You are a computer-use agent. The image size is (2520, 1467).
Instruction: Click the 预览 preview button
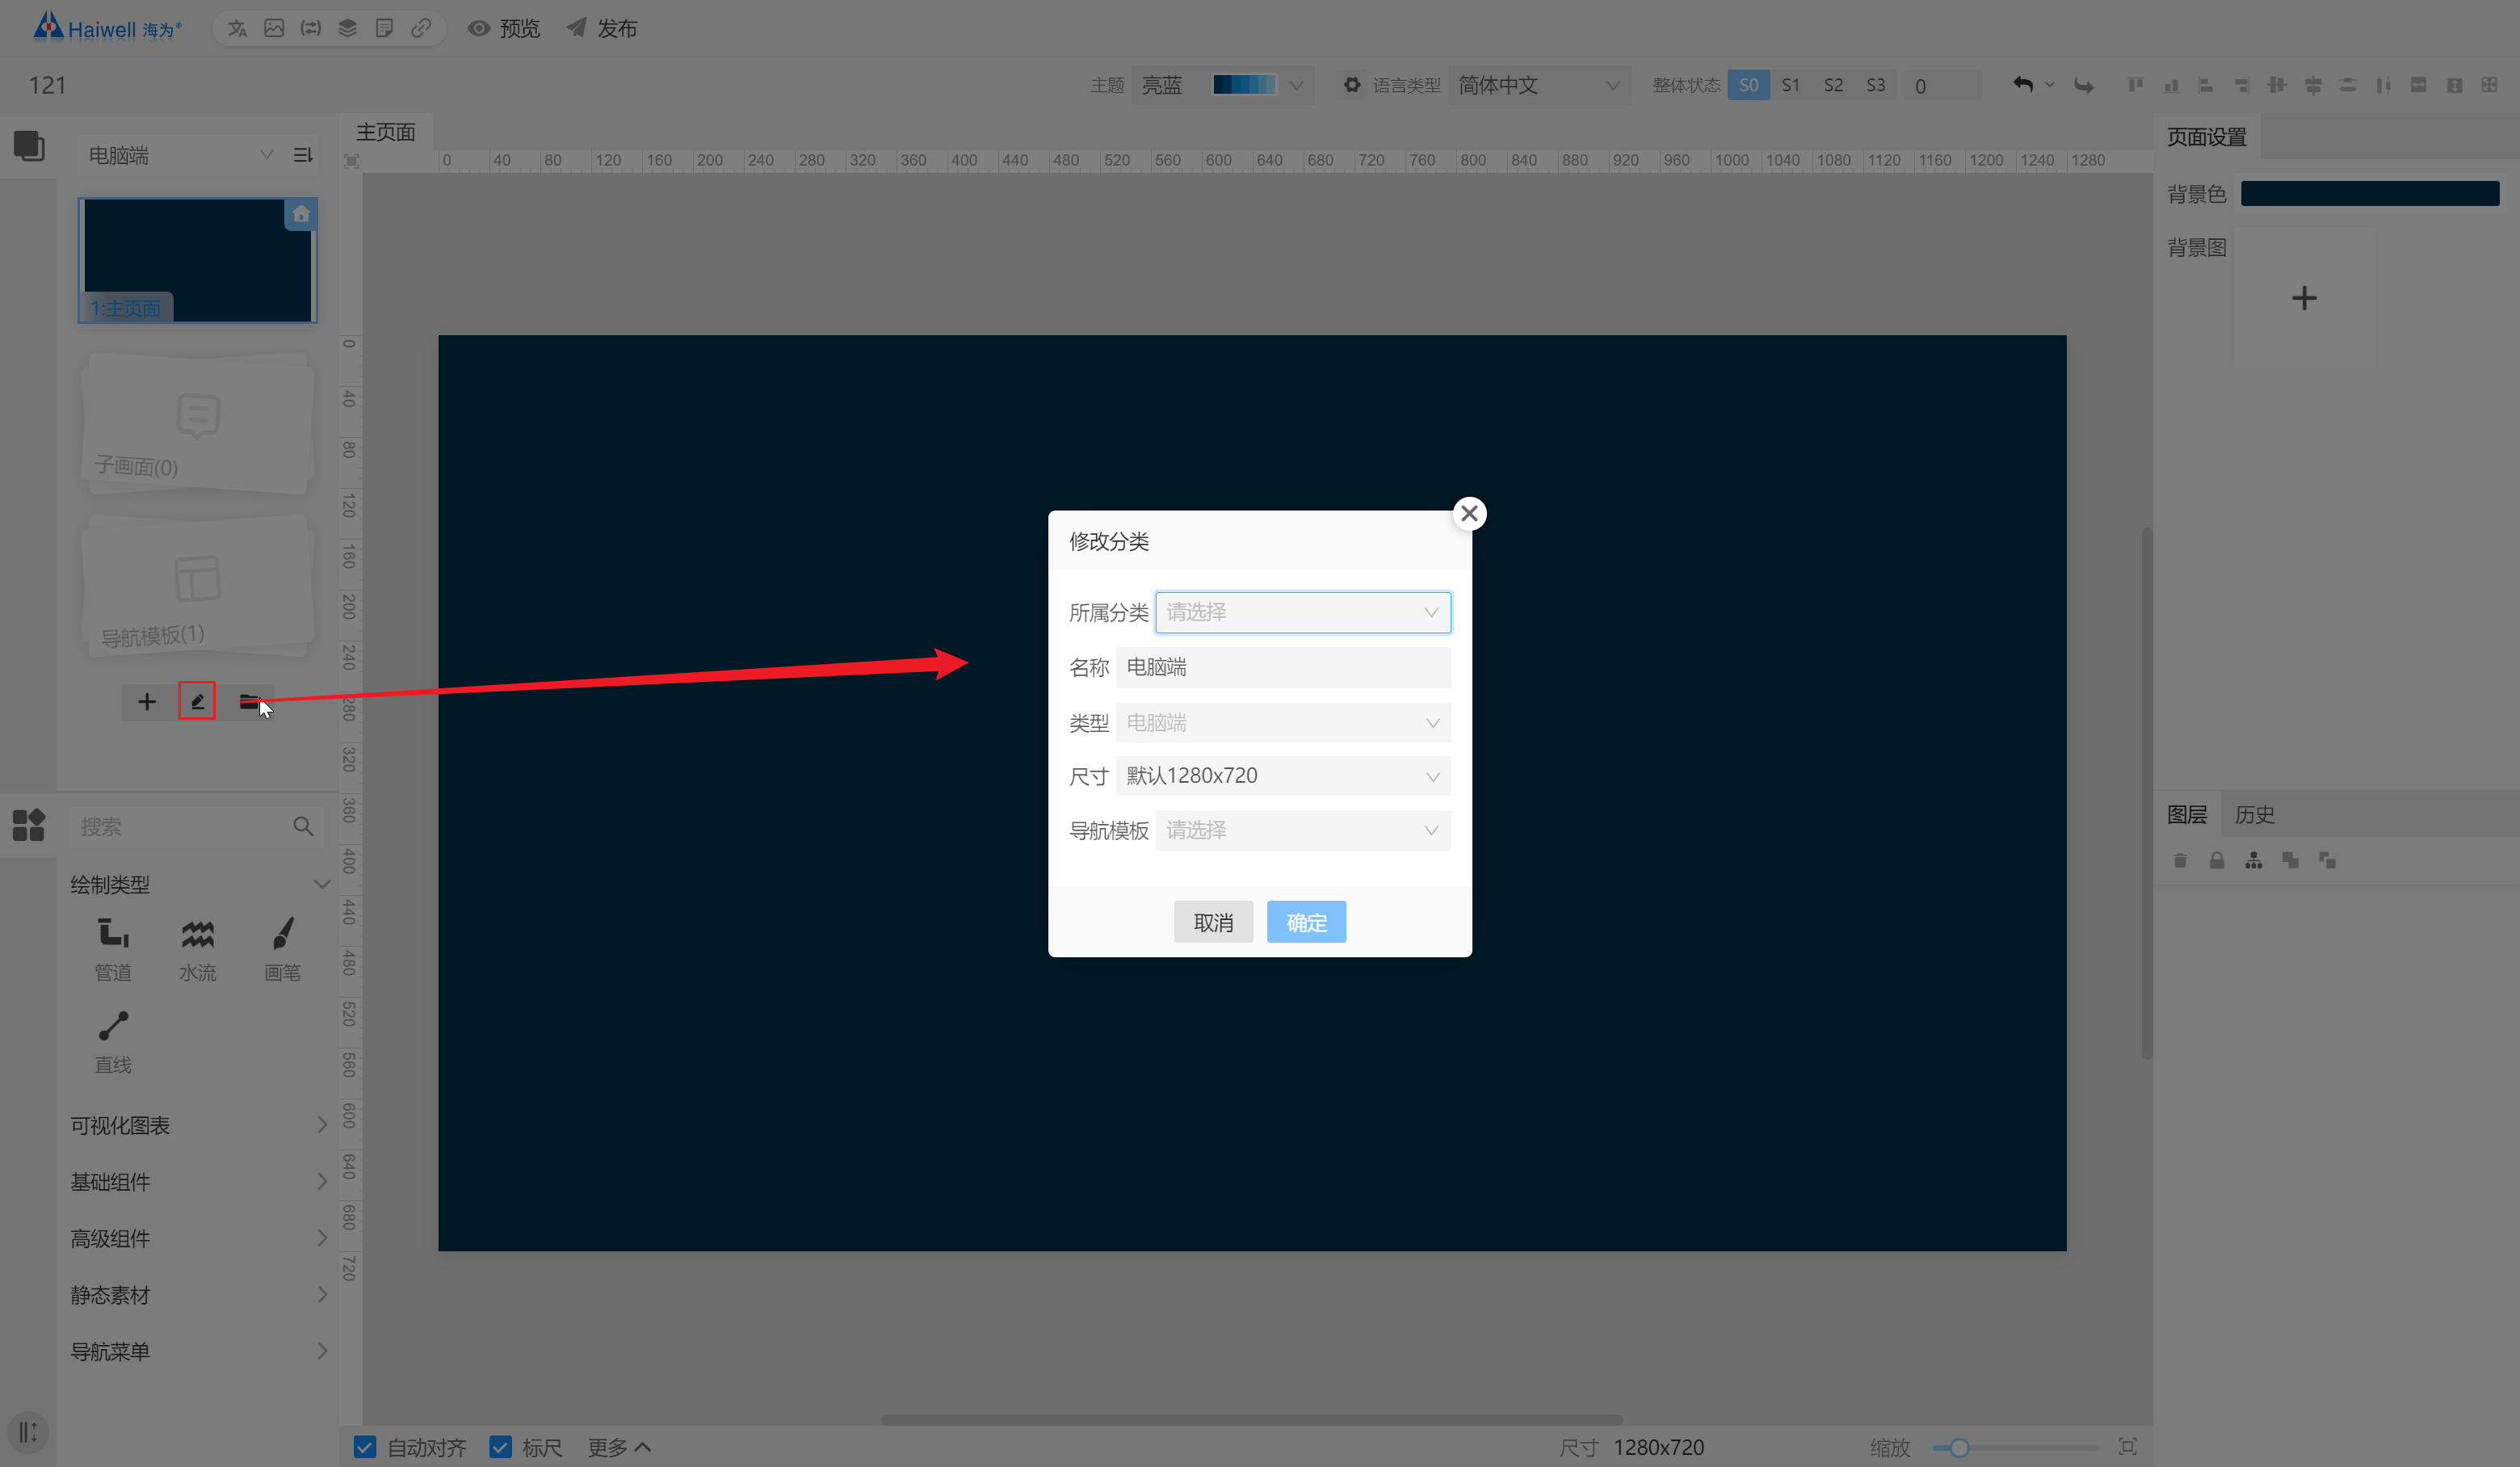click(505, 28)
